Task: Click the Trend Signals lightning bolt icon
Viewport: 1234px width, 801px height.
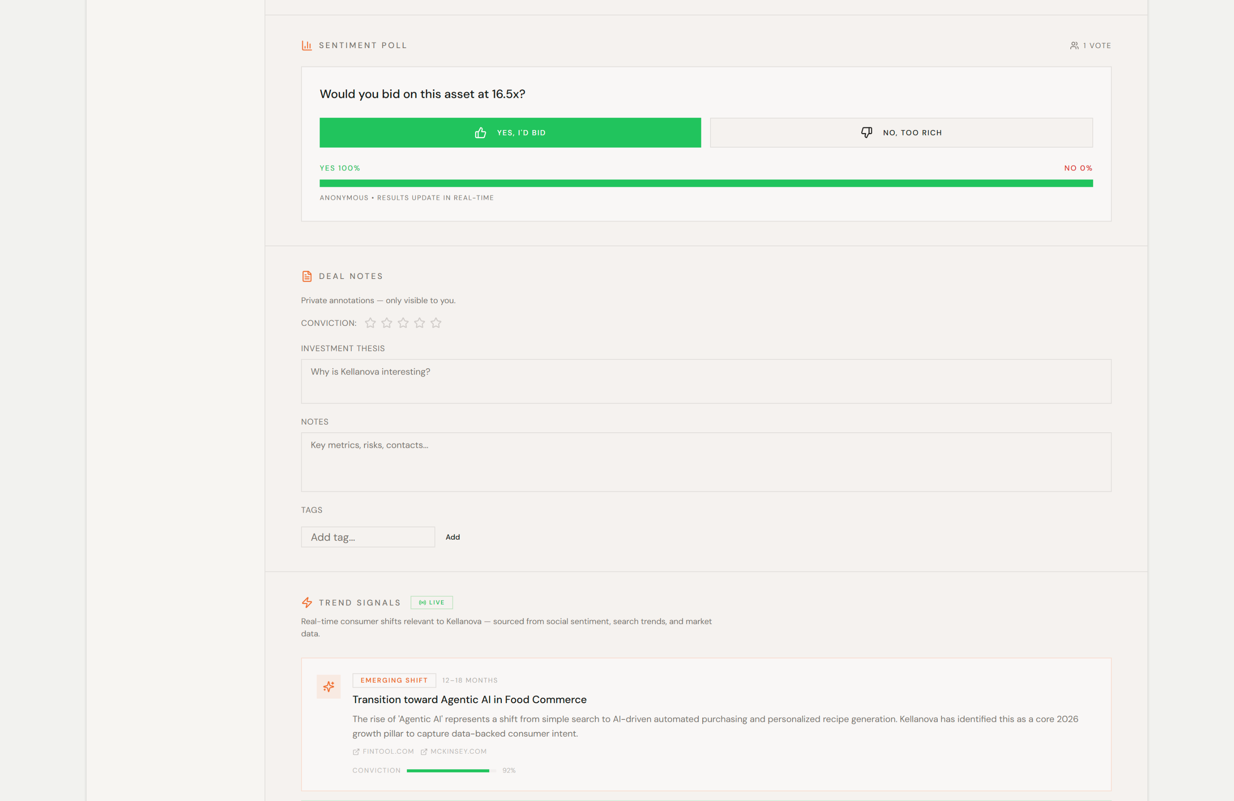Action: click(306, 602)
